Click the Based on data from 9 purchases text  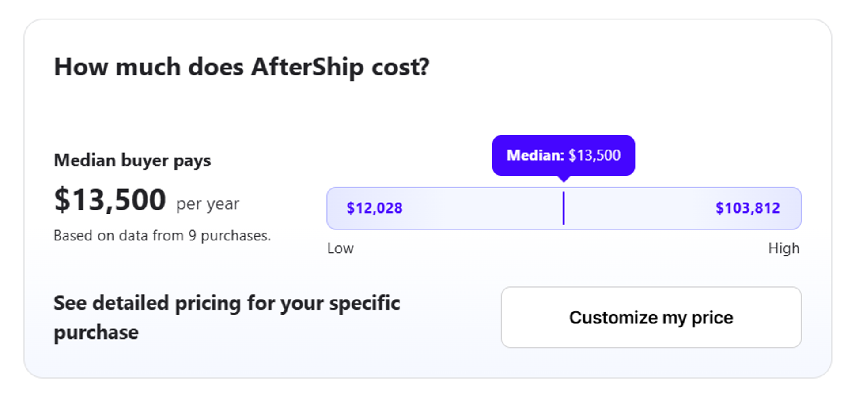click(162, 236)
